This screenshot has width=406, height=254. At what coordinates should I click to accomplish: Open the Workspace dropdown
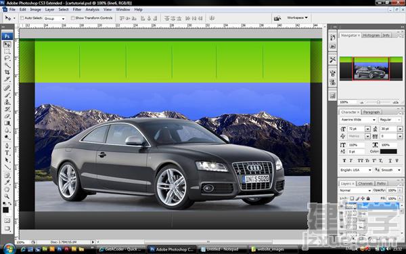point(297,18)
